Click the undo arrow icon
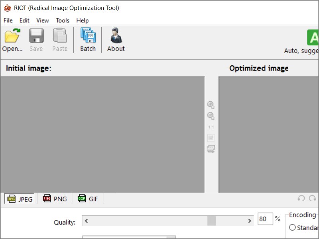This screenshot has height=239, width=319. (301, 198)
